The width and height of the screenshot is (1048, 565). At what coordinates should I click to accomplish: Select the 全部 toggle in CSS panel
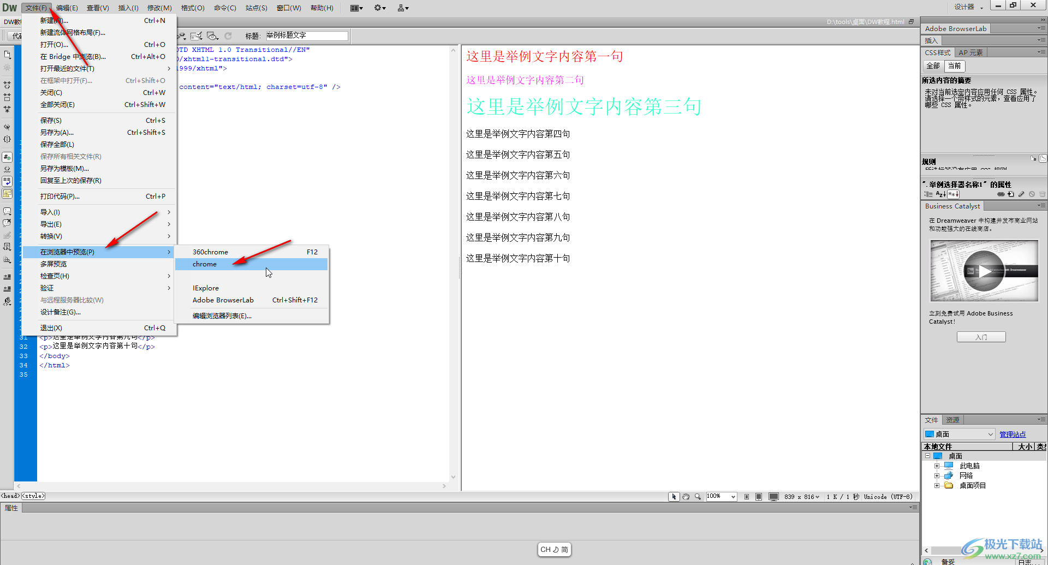click(x=933, y=66)
